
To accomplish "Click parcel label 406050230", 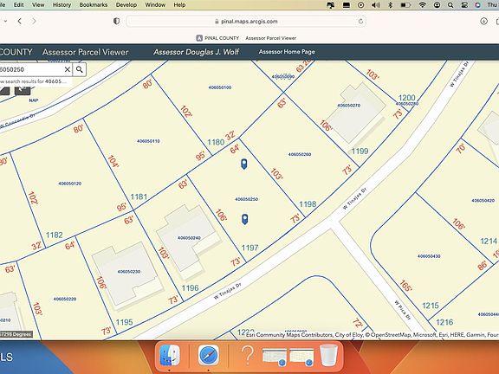I will 129,272.
